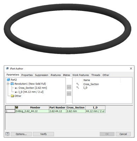Image resolution: width=137 pixels, height=141 pixels.
Task: Open the Parameters tab
Action: point(13,75)
